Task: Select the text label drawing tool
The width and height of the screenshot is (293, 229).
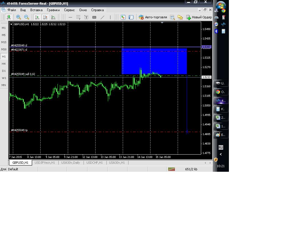Action: pos(86,17)
